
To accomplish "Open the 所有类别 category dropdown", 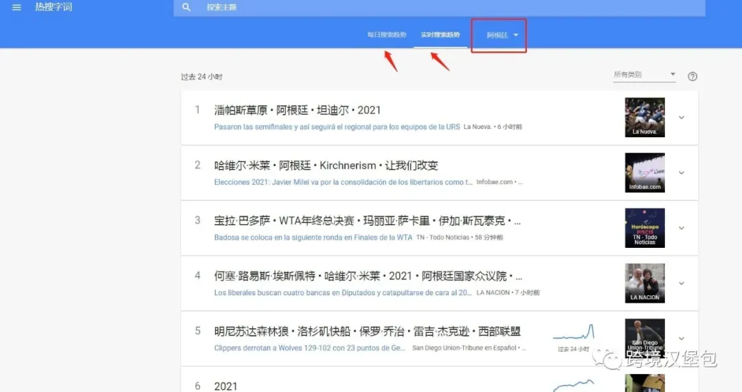I will pyautogui.click(x=644, y=75).
